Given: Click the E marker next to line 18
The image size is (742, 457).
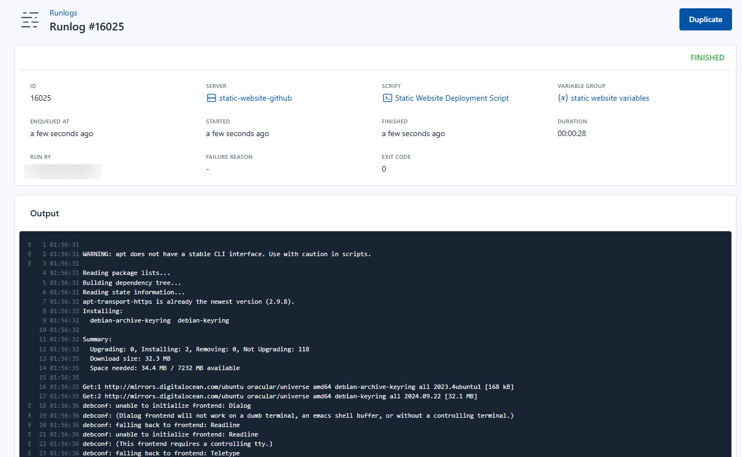Looking at the screenshot, I should coord(29,406).
